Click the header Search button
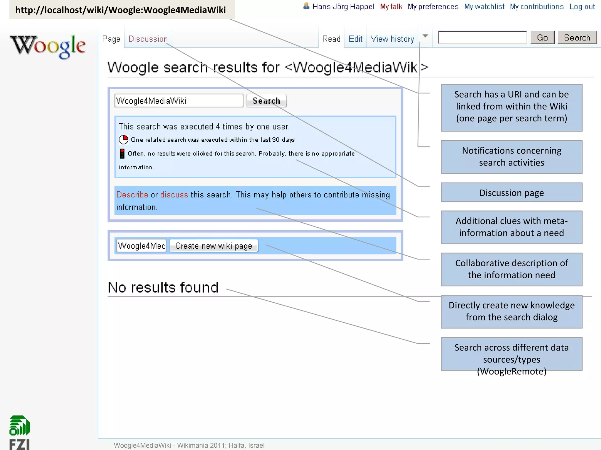 [x=577, y=37]
